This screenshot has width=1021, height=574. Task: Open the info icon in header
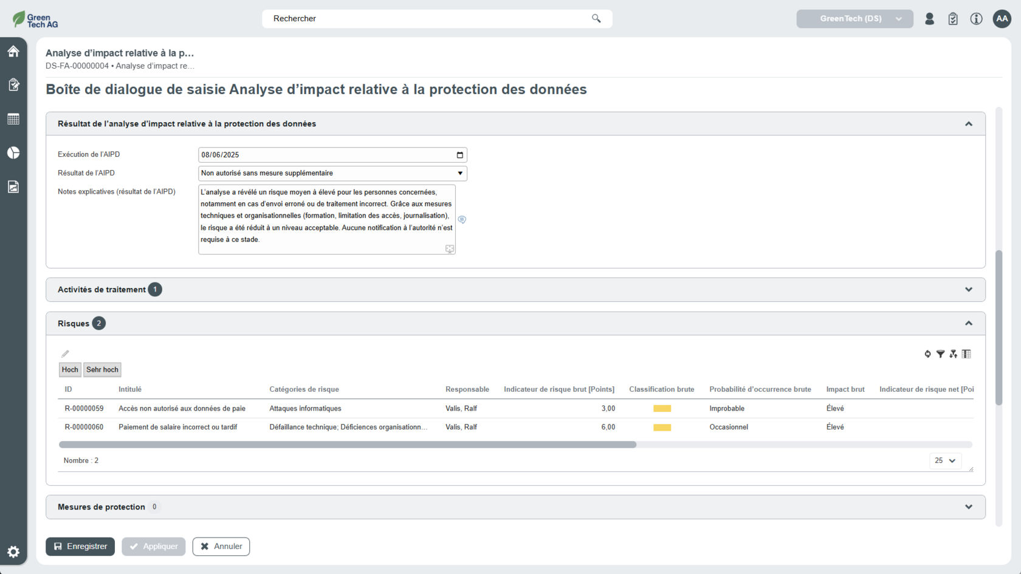976,19
